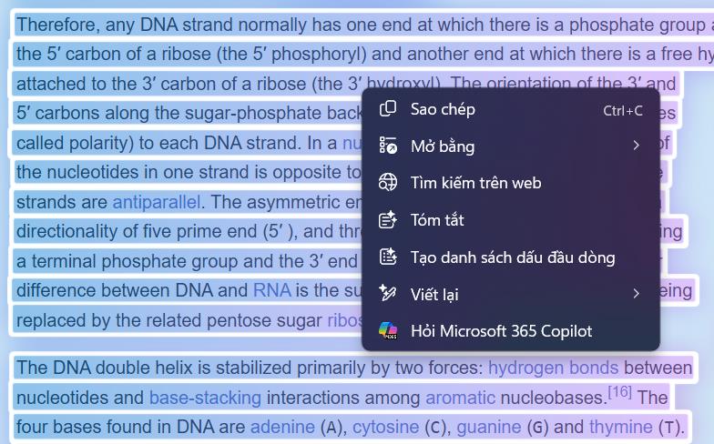Click the adenine link

(281, 427)
